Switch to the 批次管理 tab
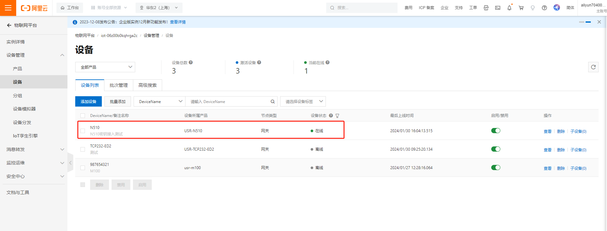 pyautogui.click(x=118, y=85)
